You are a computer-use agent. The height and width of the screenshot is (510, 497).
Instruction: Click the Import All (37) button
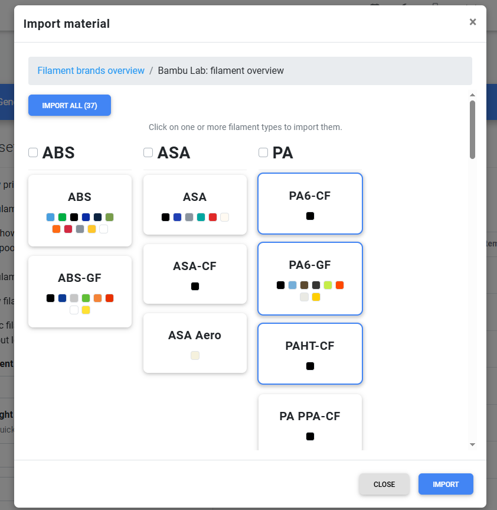click(70, 105)
